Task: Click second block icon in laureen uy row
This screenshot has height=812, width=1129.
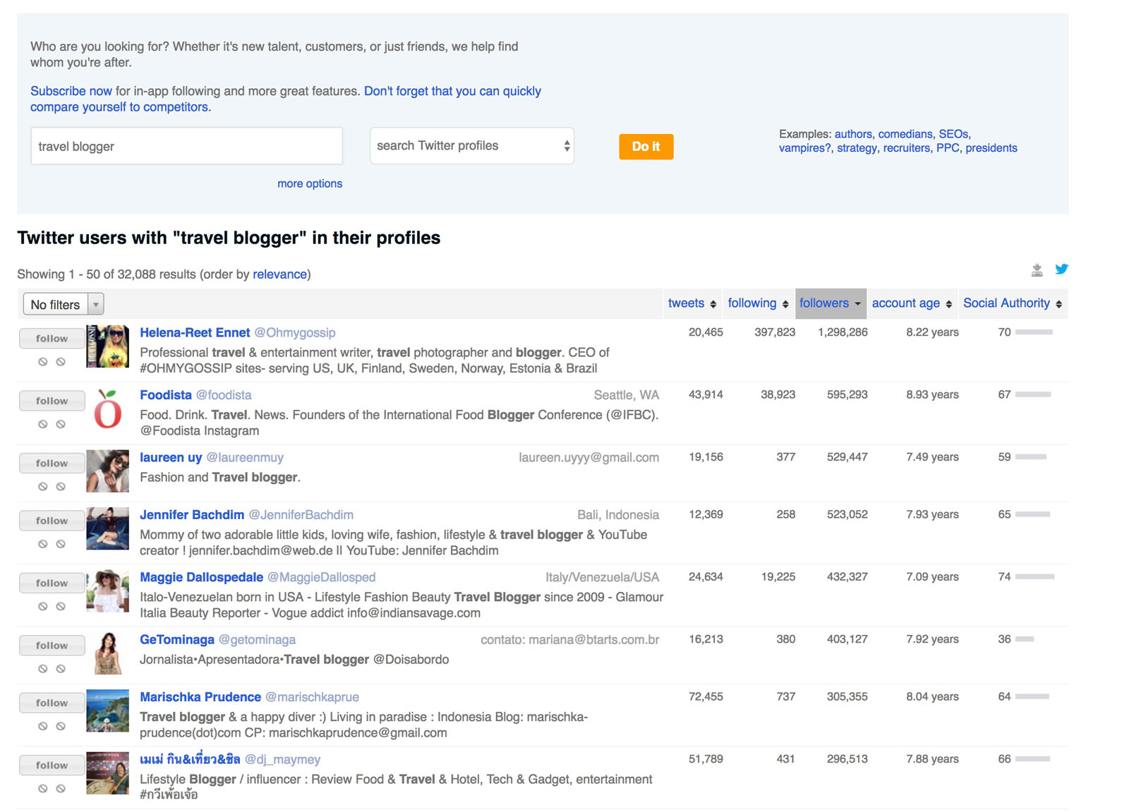Action: point(61,487)
